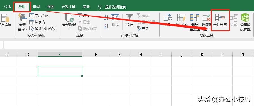
Task: Click the selected cell in column E
Action: pyautogui.click(x=60, y=71)
